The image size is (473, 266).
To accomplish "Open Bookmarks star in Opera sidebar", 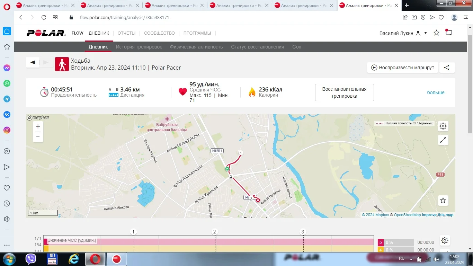I will tap(7, 47).
